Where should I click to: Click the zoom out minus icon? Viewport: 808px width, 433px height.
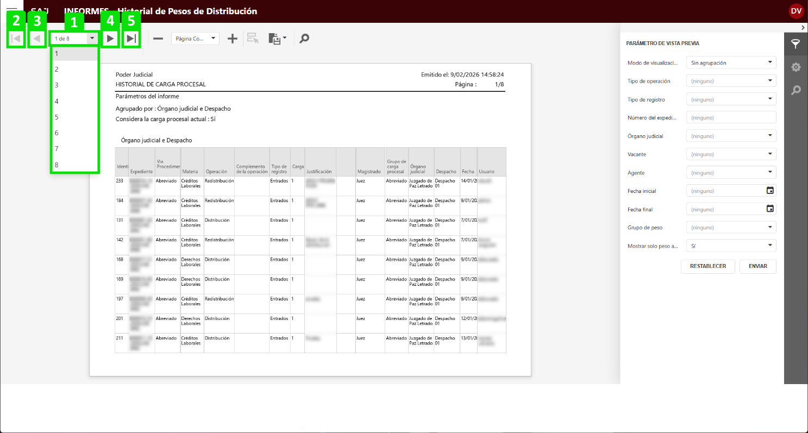click(x=158, y=39)
